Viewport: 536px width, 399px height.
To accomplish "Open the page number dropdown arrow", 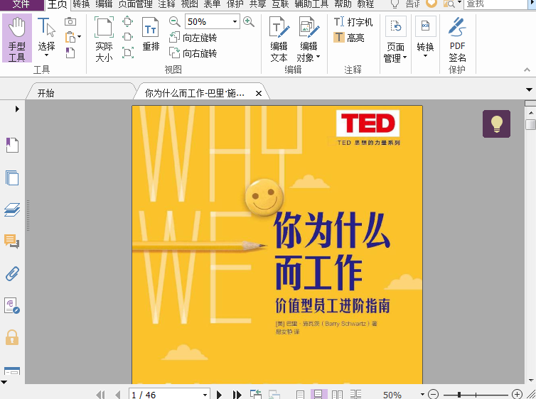I will tap(205, 395).
